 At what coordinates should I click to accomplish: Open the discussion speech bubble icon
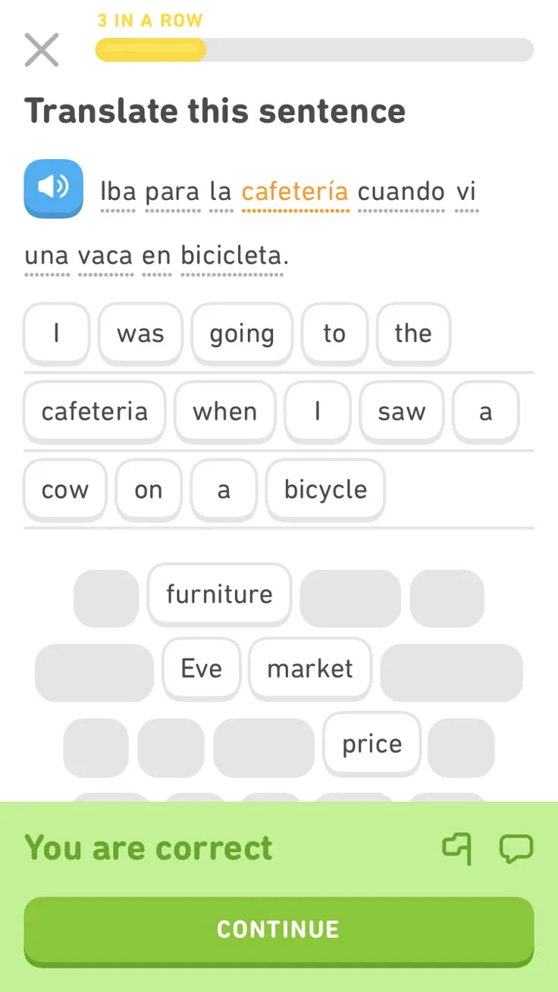pyautogui.click(x=516, y=848)
